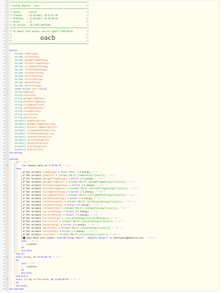Screen dimensions: 221x293
Task: Select variable 'decimal serversBEnergy'
Action: [29, 79]
